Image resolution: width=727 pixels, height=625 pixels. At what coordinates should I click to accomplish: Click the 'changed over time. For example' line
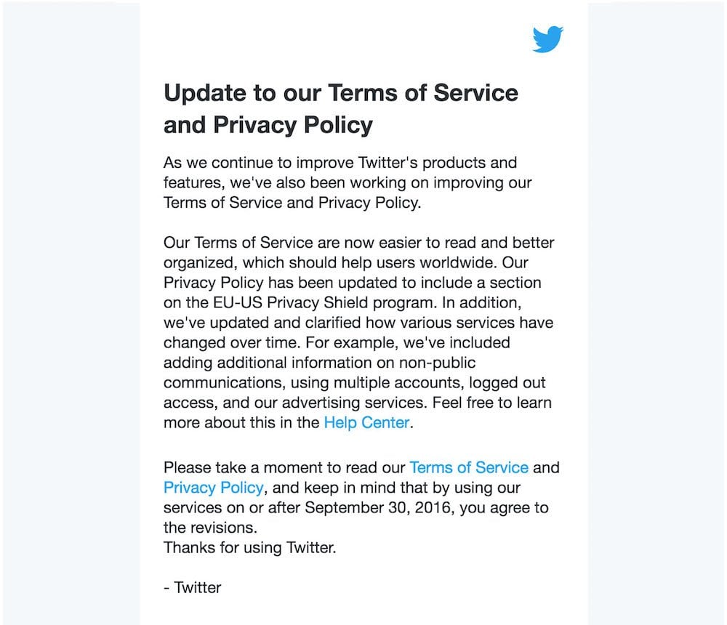(x=337, y=342)
